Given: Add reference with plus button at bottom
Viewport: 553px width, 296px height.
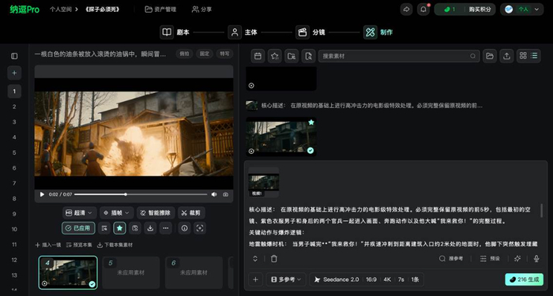Looking at the screenshot, I should point(256,279).
